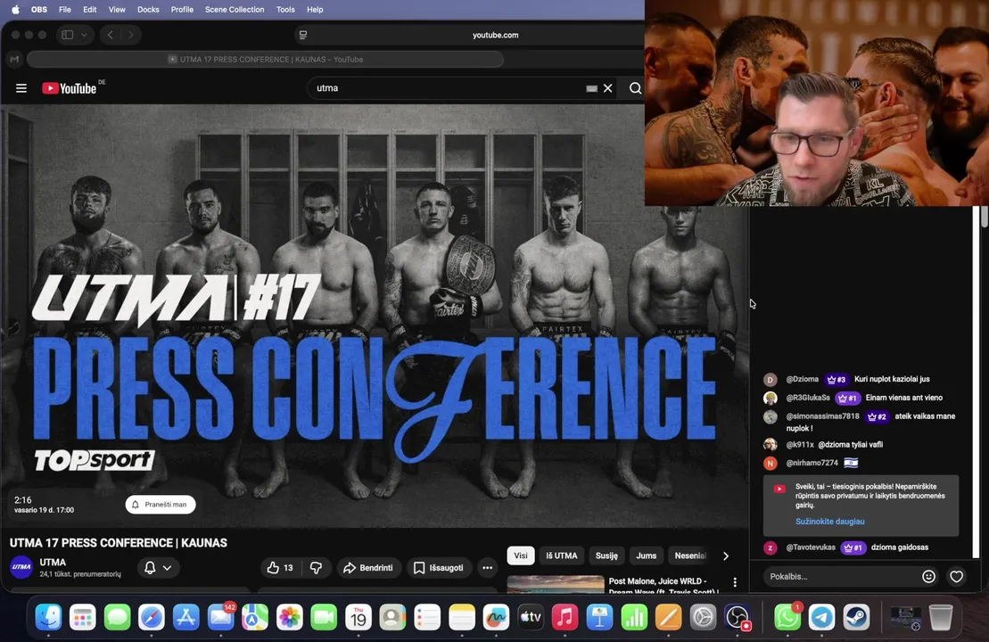Screen dimensions: 989x642
Task: Open the OBS View menu
Action: (x=117, y=10)
